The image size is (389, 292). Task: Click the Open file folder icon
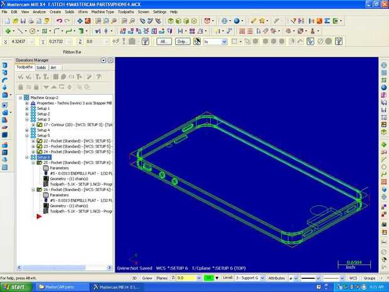coord(16,21)
